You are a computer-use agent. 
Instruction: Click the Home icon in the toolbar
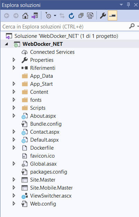(25, 16)
